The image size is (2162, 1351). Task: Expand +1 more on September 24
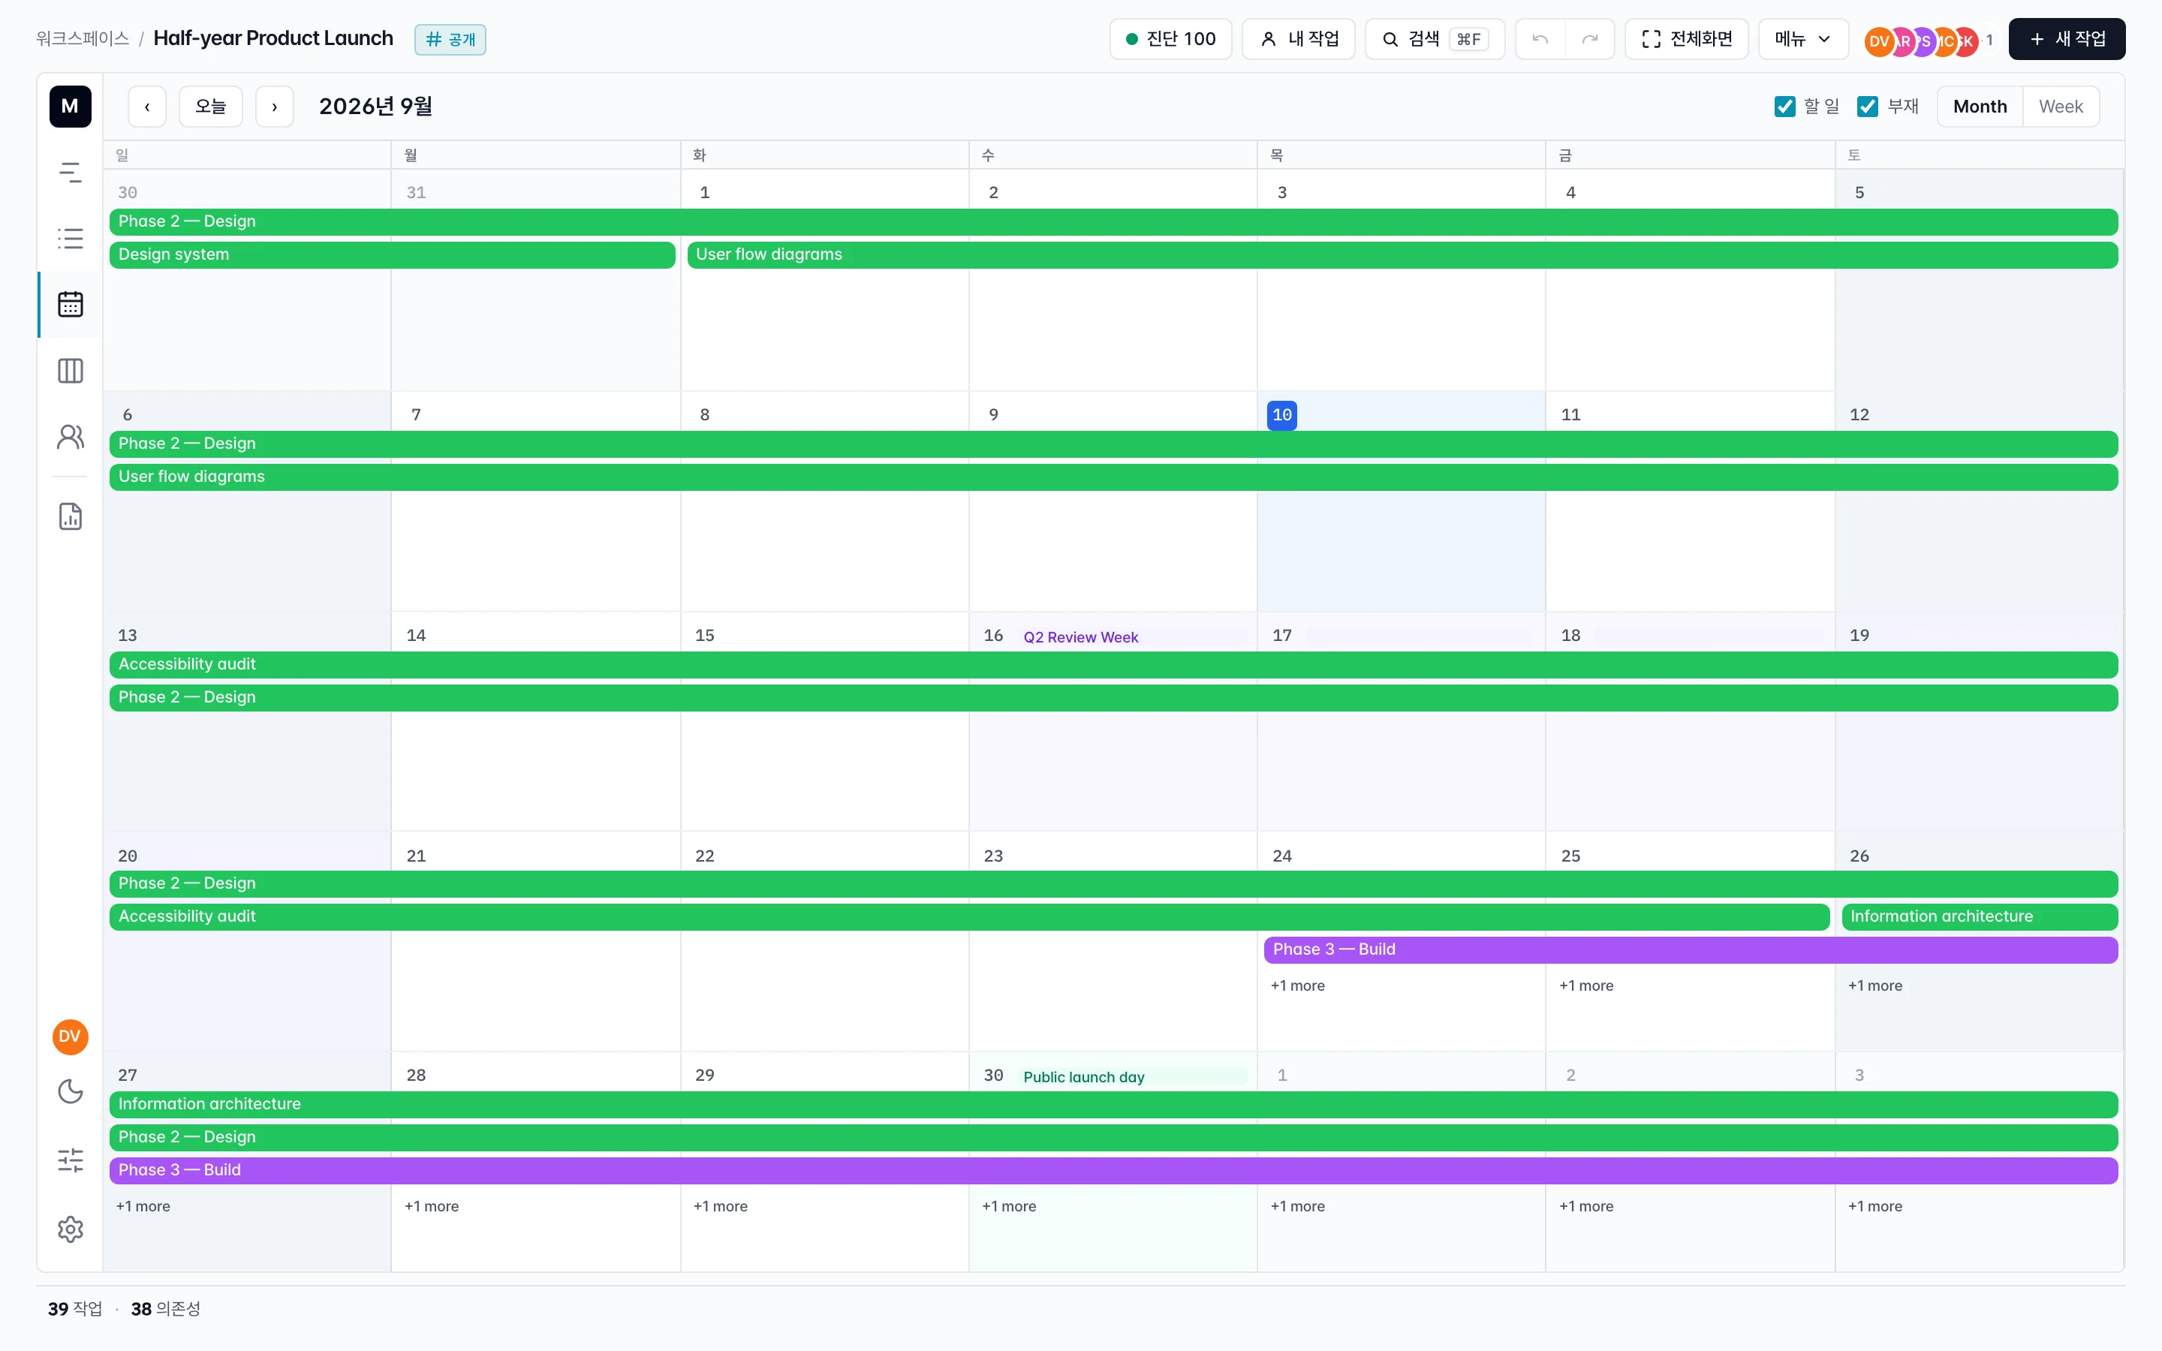[x=1297, y=985]
